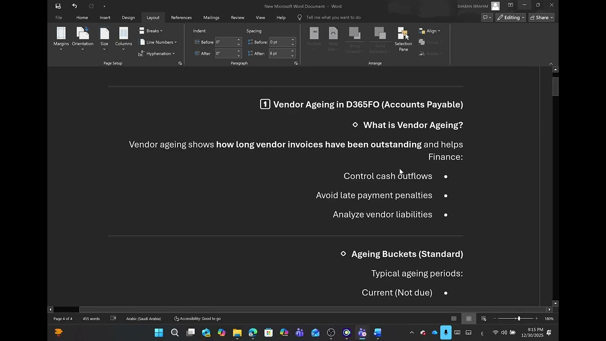Switch to Read Mode view
The height and width of the screenshot is (341, 606).
click(454, 319)
